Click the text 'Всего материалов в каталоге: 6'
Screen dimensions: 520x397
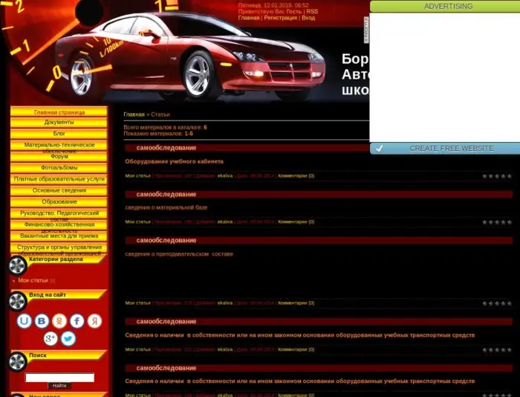165,127
